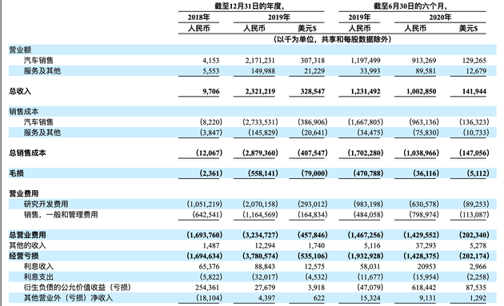Click the "其他的收入" row label
This screenshot has height=306, width=504.
click(27, 245)
